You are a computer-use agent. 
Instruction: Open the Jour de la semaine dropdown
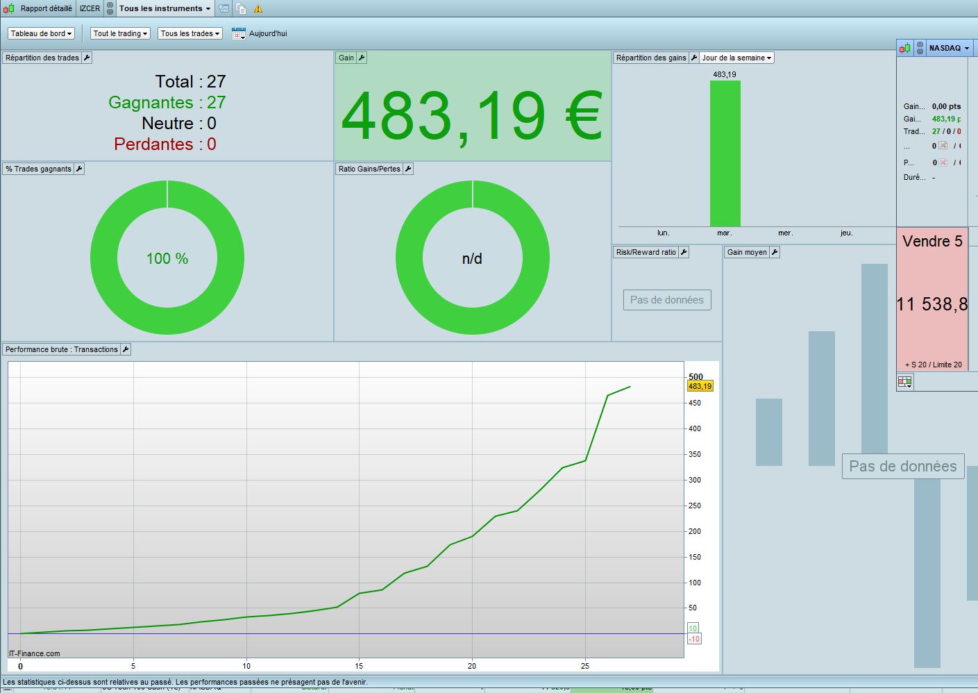point(736,58)
